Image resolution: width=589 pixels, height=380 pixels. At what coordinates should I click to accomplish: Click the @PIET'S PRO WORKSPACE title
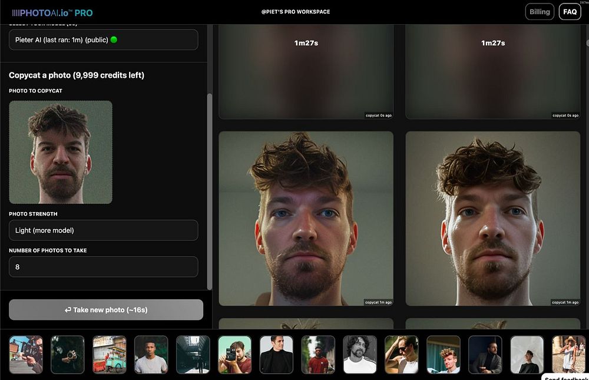pyautogui.click(x=296, y=12)
